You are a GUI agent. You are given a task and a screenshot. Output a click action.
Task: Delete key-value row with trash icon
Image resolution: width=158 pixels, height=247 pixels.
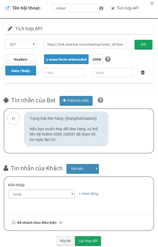[143, 72]
